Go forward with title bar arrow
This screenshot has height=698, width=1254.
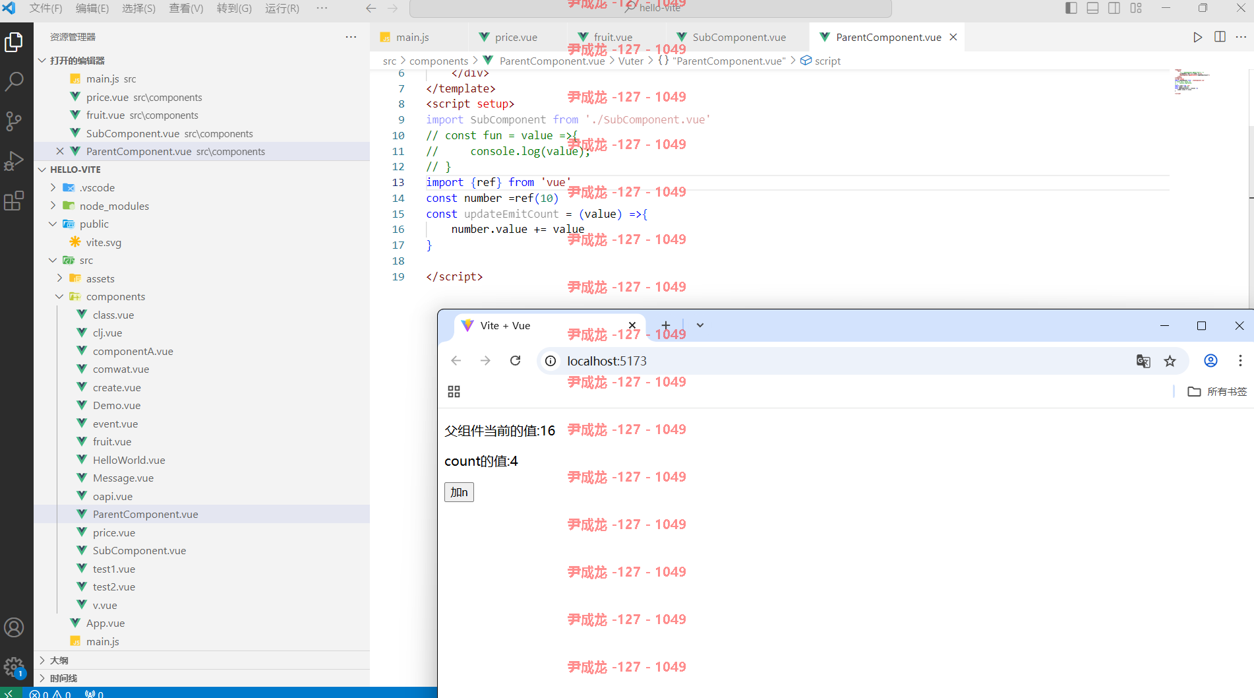(393, 8)
